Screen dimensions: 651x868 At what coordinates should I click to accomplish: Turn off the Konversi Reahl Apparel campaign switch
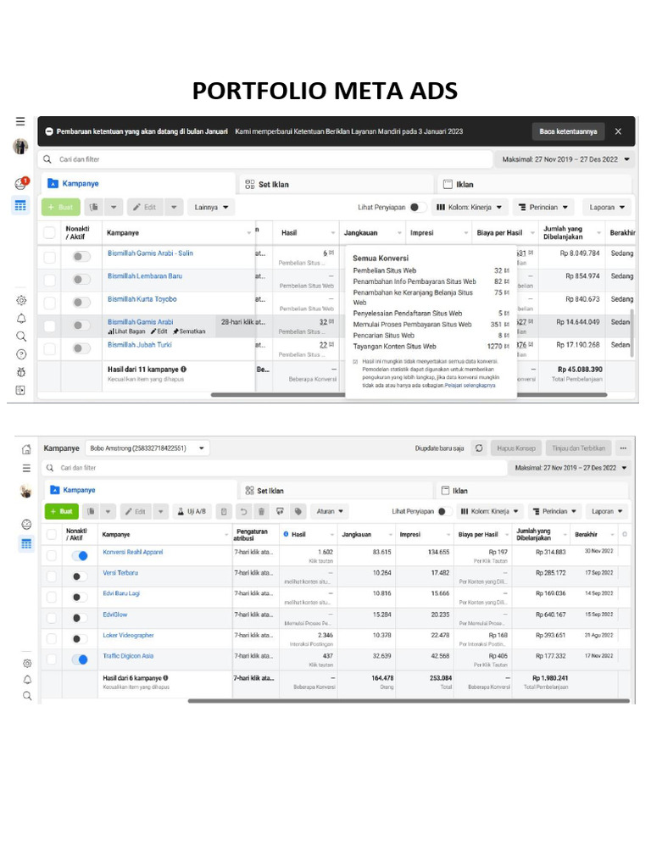80,556
